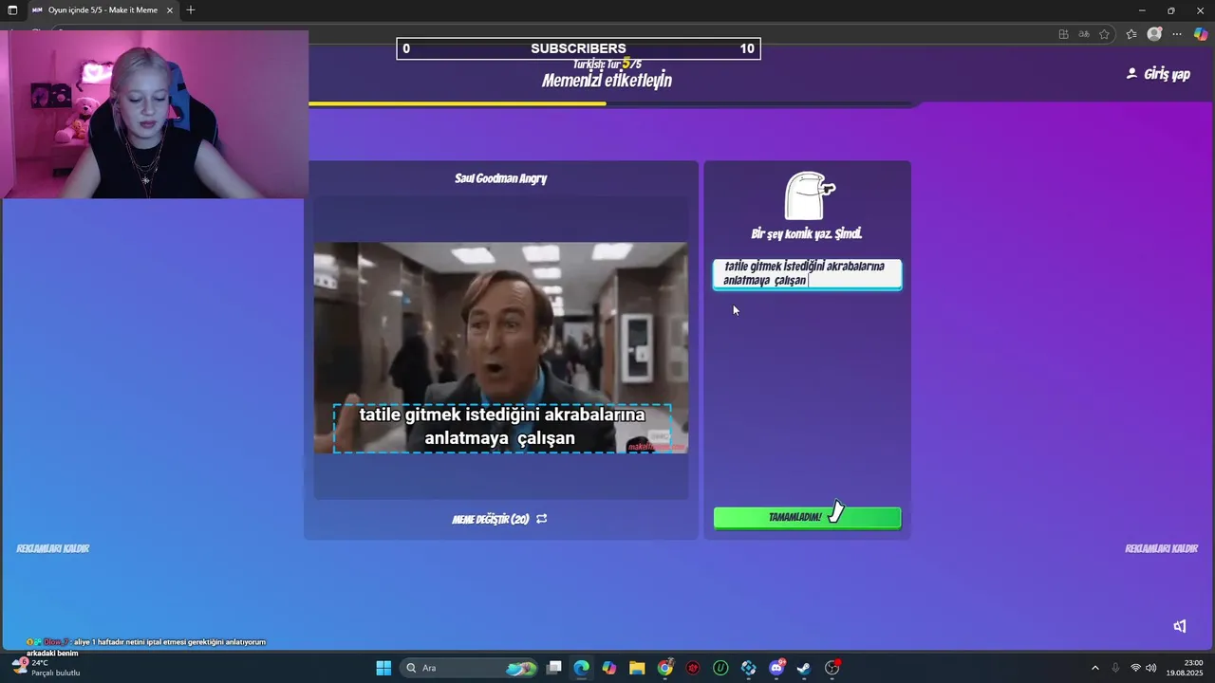
Task: Open Discord from taskbar
Action: 776,668
